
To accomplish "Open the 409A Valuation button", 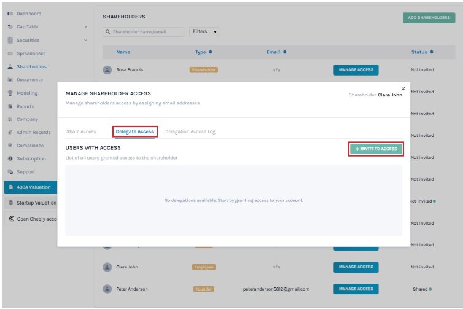I will (x=31, y=187).
